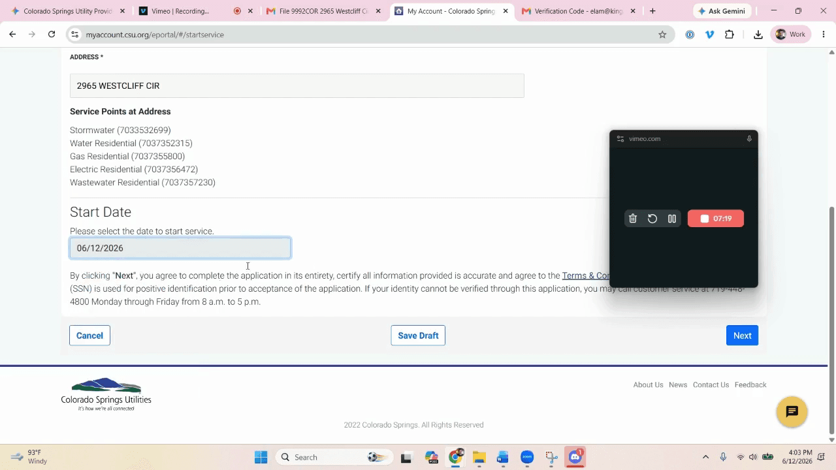Image resolution: width=836 pixels, height=470 pixels.
Task: Open File Explorer from the taskbar
Action: click(479, 457)
